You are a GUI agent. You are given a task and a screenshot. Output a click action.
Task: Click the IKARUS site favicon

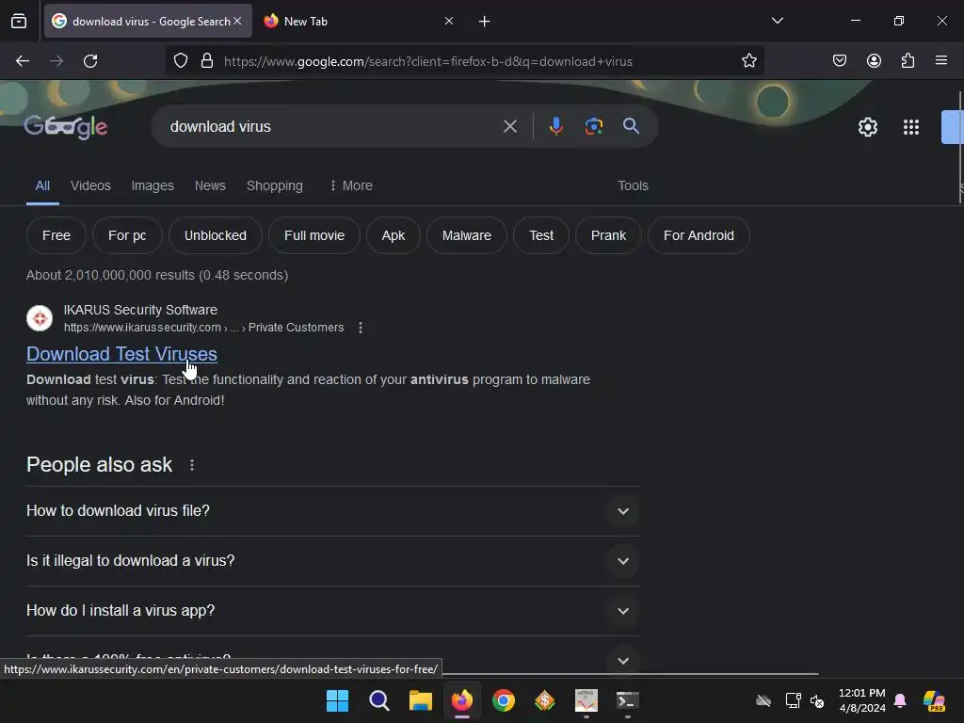[x=40, y=318]
